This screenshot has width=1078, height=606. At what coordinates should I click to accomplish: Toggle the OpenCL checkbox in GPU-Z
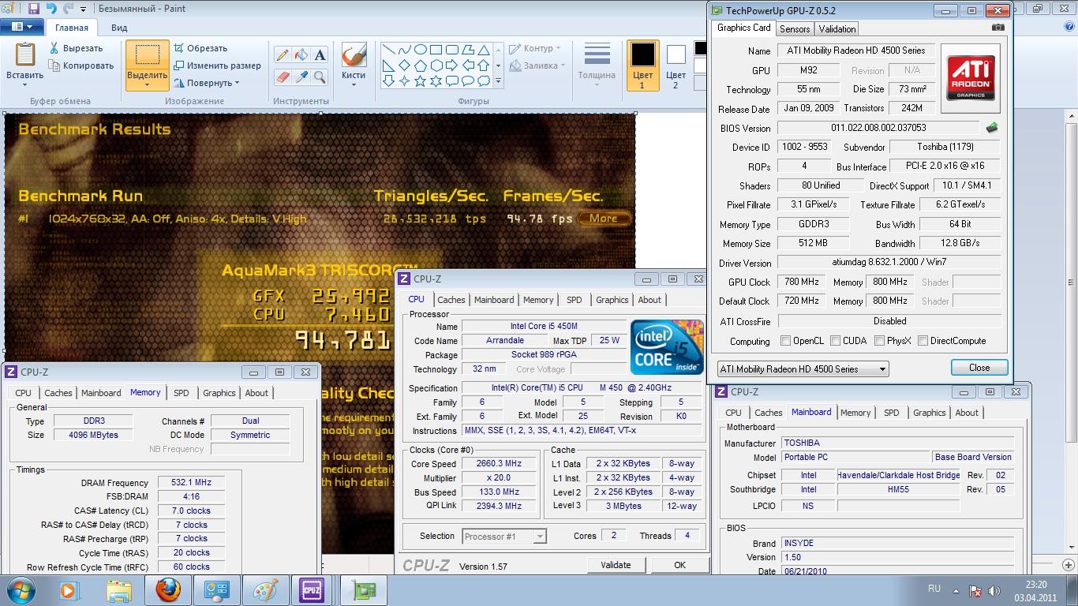coord(786,341)
